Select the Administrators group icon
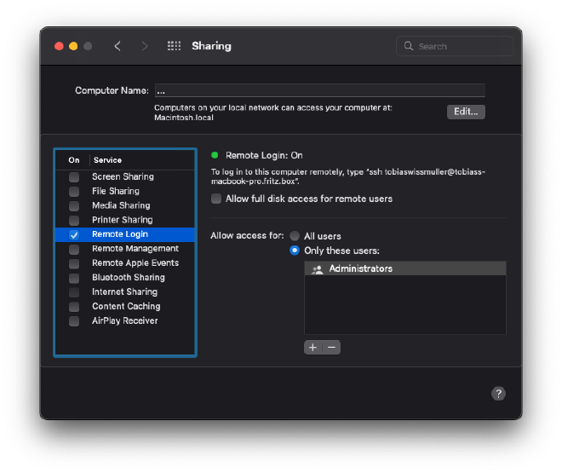This screenshot has width=562, height=473. click(x=318, y=269)
